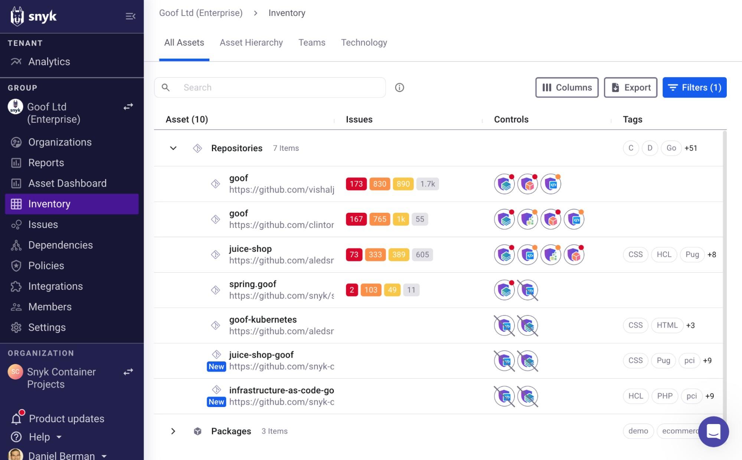Open the goof vishalj repository link
This screenshot has height=460, width=742.
point(281,190)
